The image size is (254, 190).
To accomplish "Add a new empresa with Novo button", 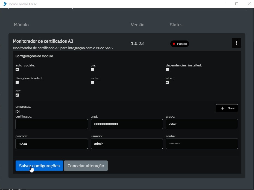I will point(227,108).
